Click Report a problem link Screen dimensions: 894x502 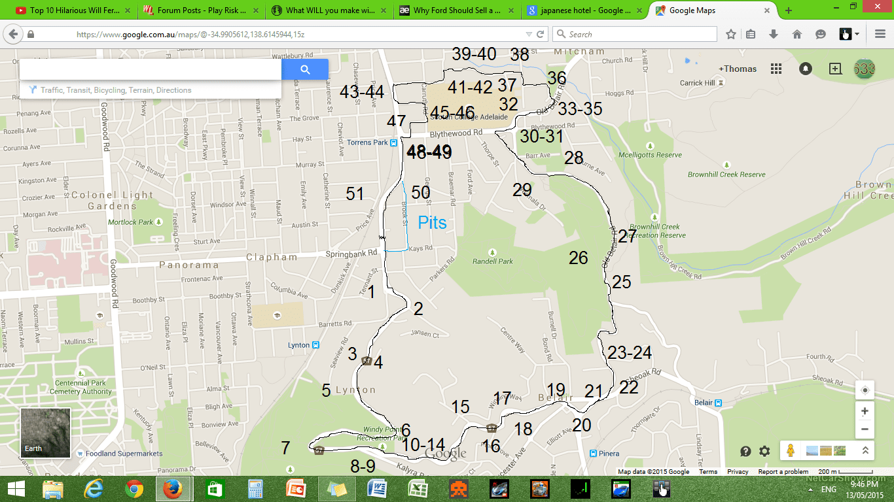coord(783,471)
